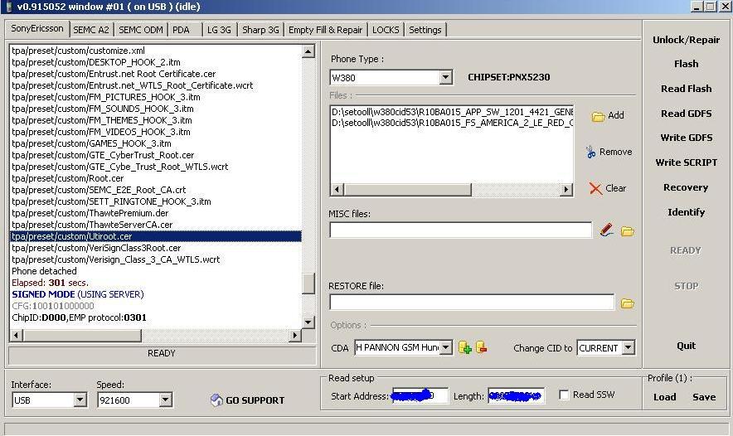Open the Change CID to dropdown
This screenshot has height=436, width=733.
tap(629, 347)
